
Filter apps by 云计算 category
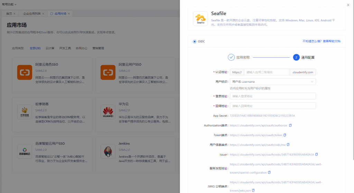click(x=50, y=48)
